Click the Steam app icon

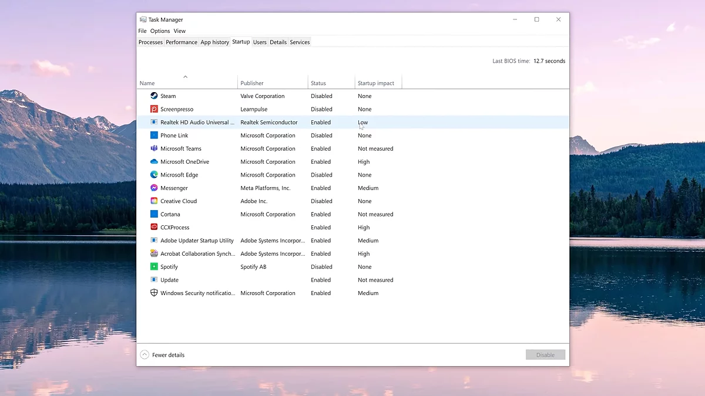(x=155, y=96)
